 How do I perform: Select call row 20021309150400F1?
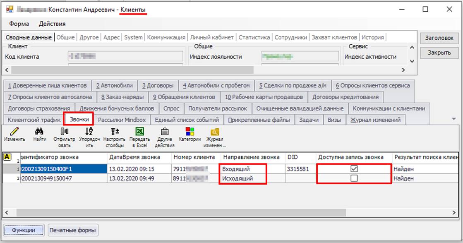pyautogui.click(x=62, y=169)
